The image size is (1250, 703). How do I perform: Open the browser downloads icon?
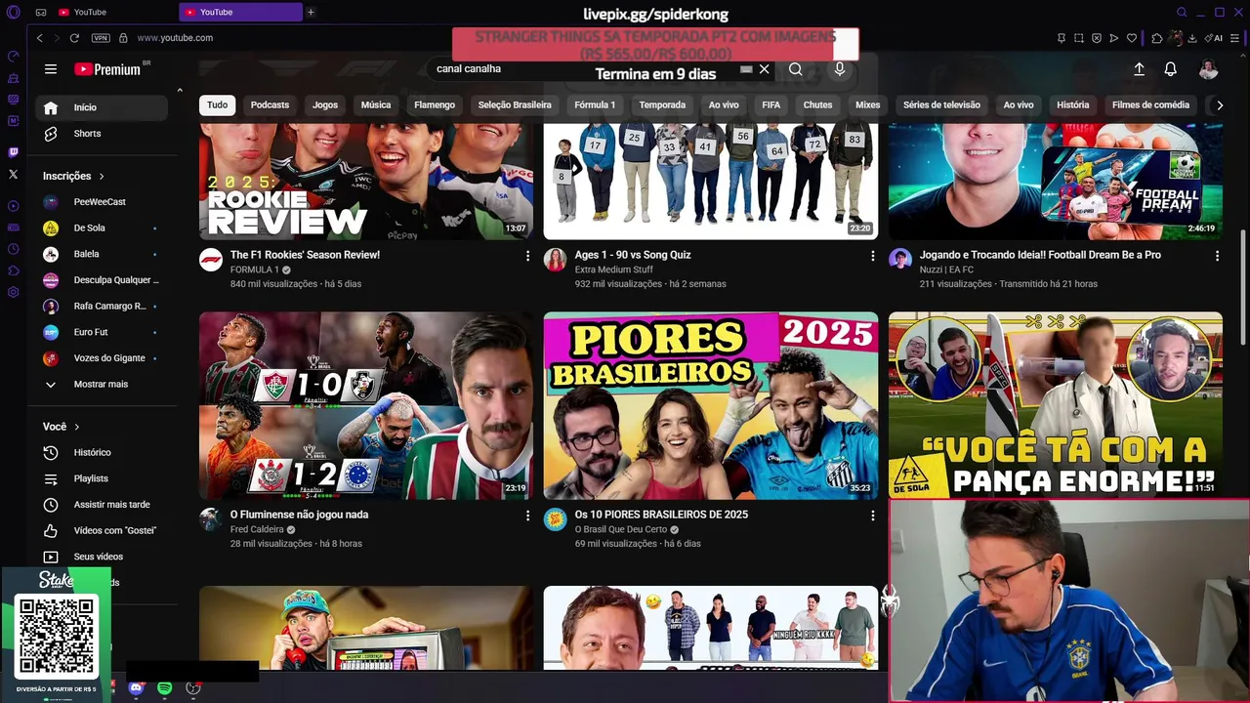(x=1192, y=38)
